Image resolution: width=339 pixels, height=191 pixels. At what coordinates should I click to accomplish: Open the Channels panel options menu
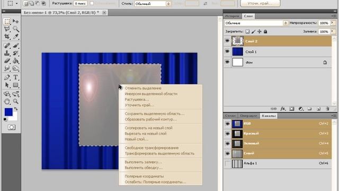[334, 116]
